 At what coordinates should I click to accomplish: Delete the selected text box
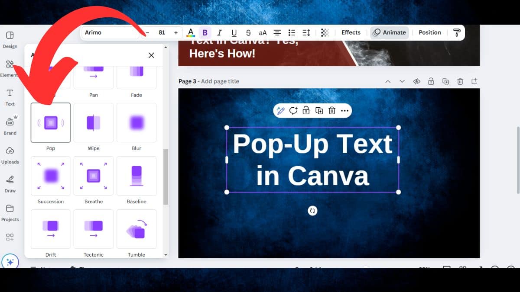click(332, 110)
